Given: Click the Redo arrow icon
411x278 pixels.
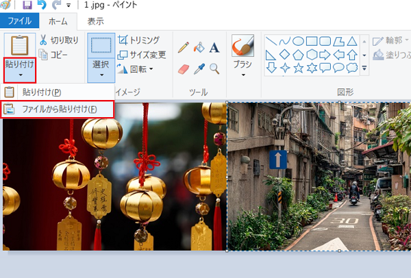Looking at the screenshot, I should click(56, 5).
